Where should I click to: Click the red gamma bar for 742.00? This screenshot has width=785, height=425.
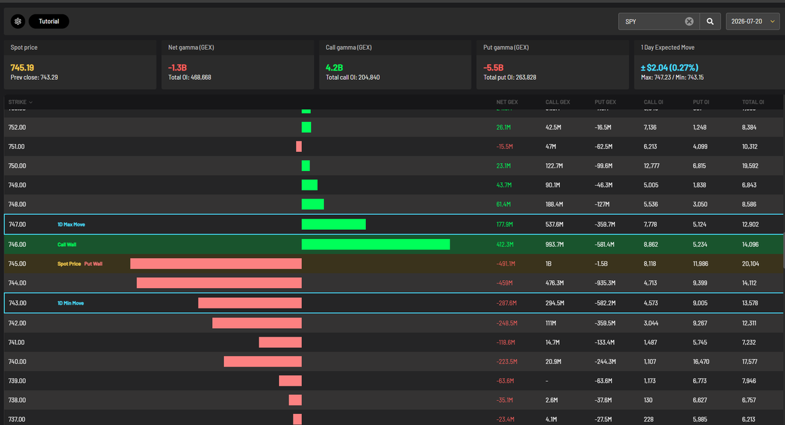tap(257, 323)
